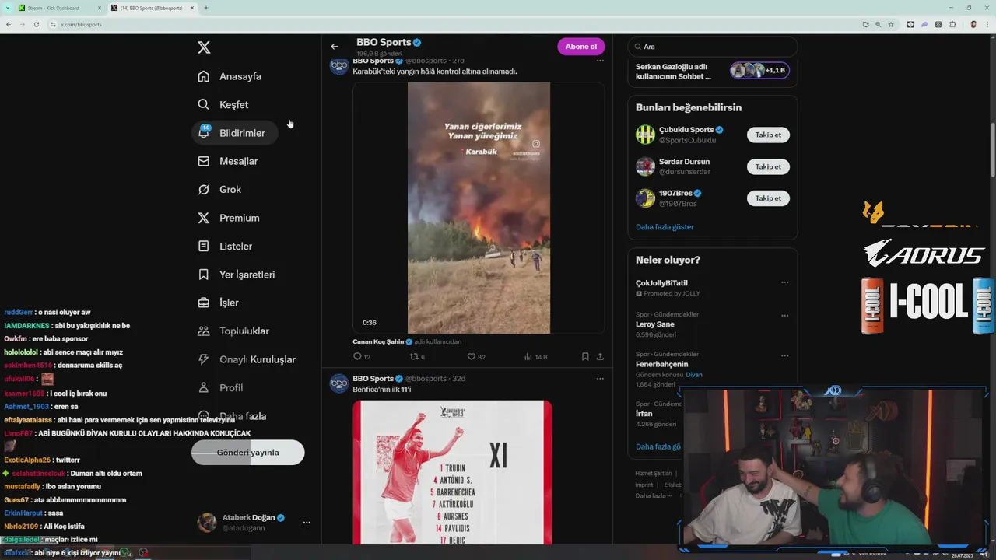
Task: Reload the page
Action: point(36,24)
